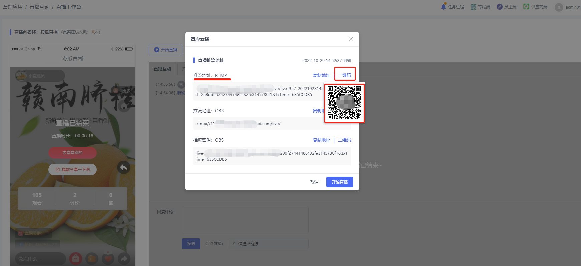Click 发送 button
Viewport: 581px width, 266px height.
coord(191,244)
